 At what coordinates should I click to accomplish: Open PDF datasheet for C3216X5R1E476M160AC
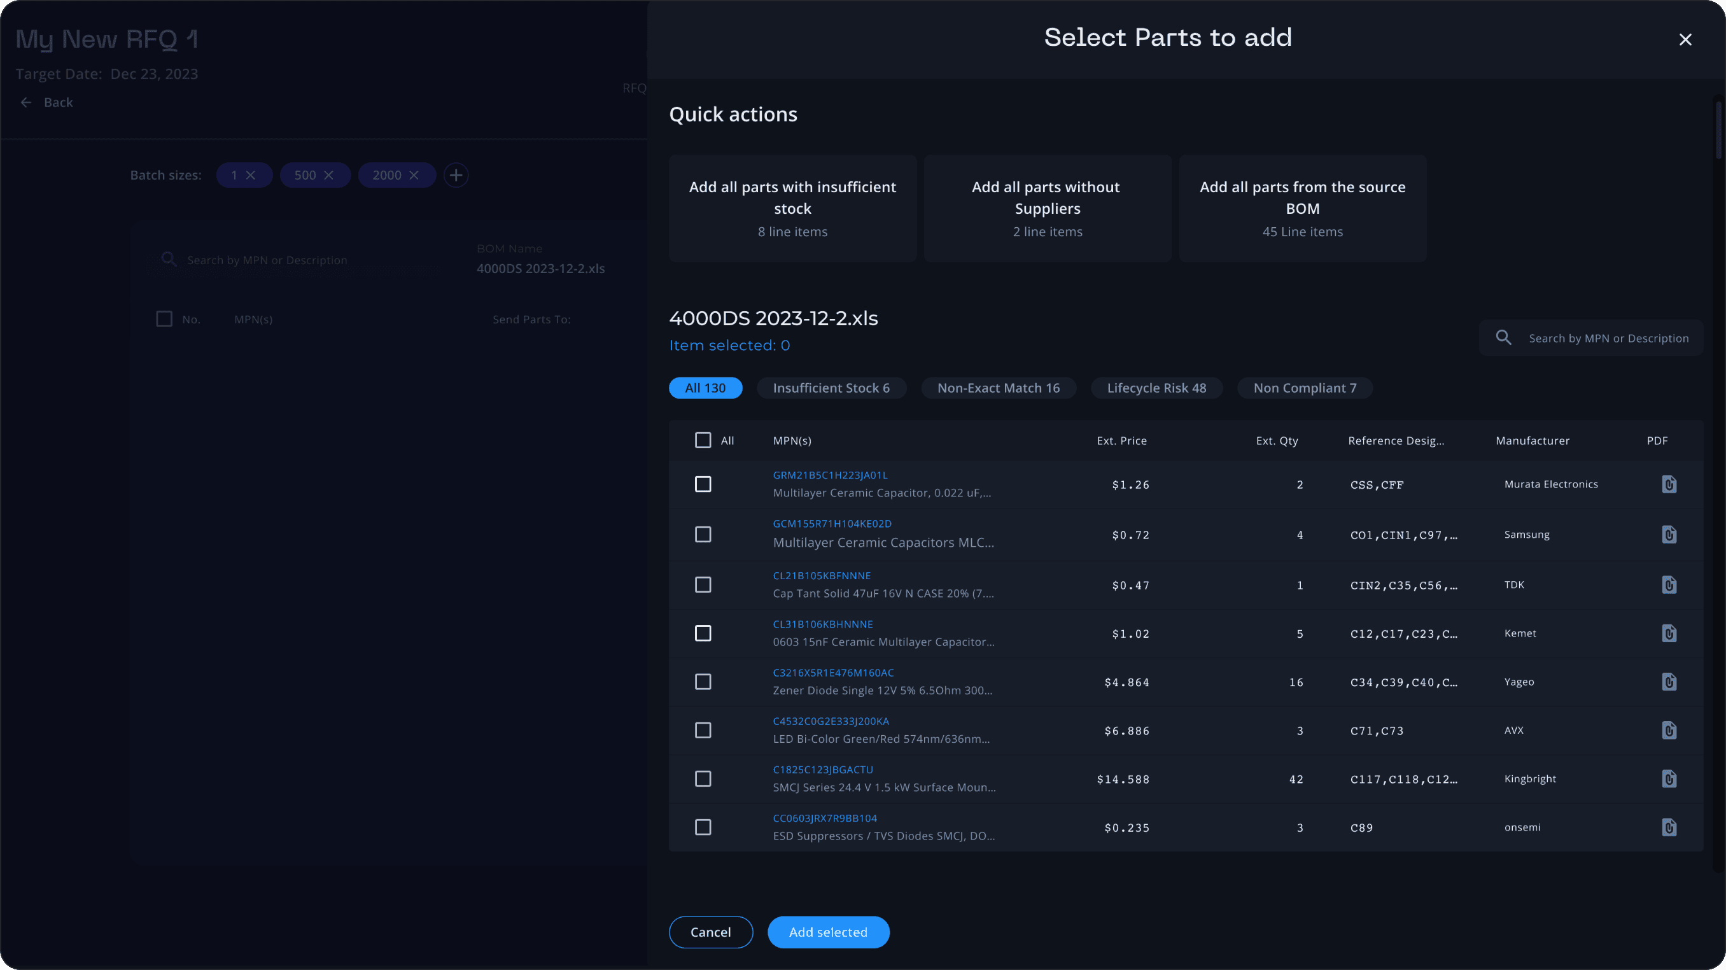pos(1669,682)
